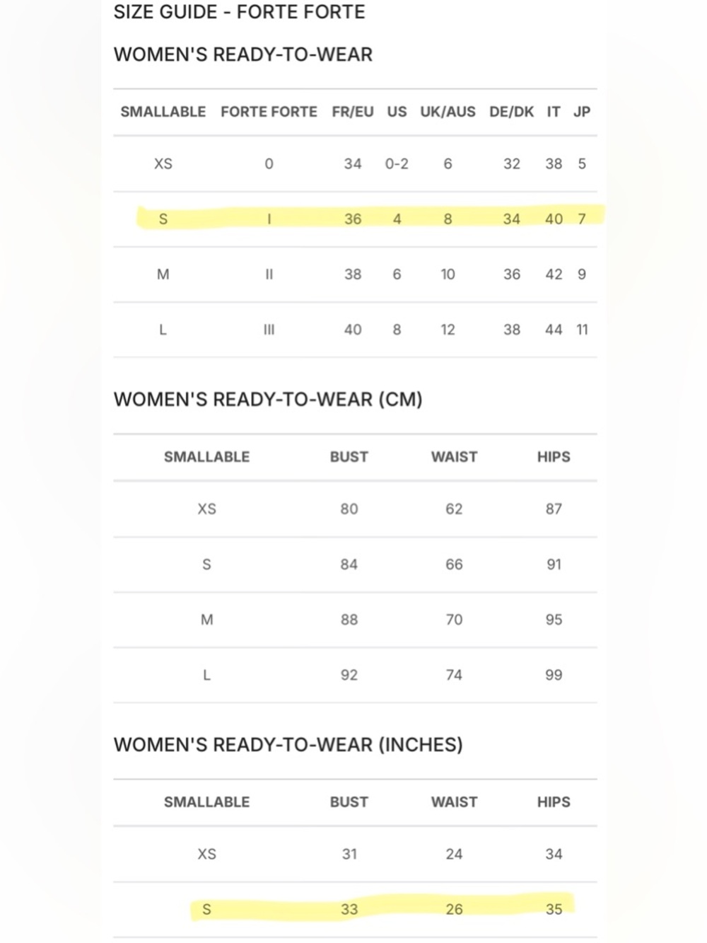This screenshot has width=707, height=943.
Task: Click the UK/AUS column header
Action: click(x=448, y=112)
